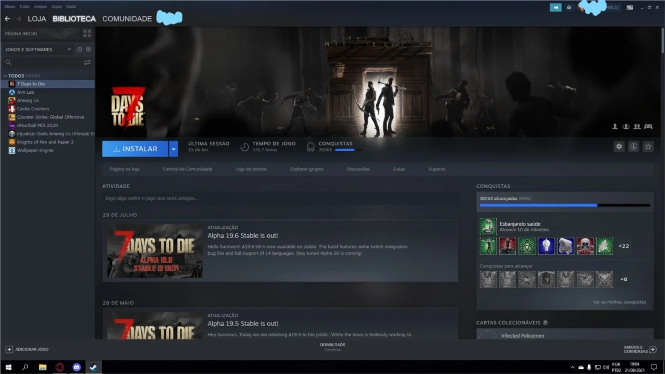Open the lightbulb achievement icon

(x=546, y=246)
